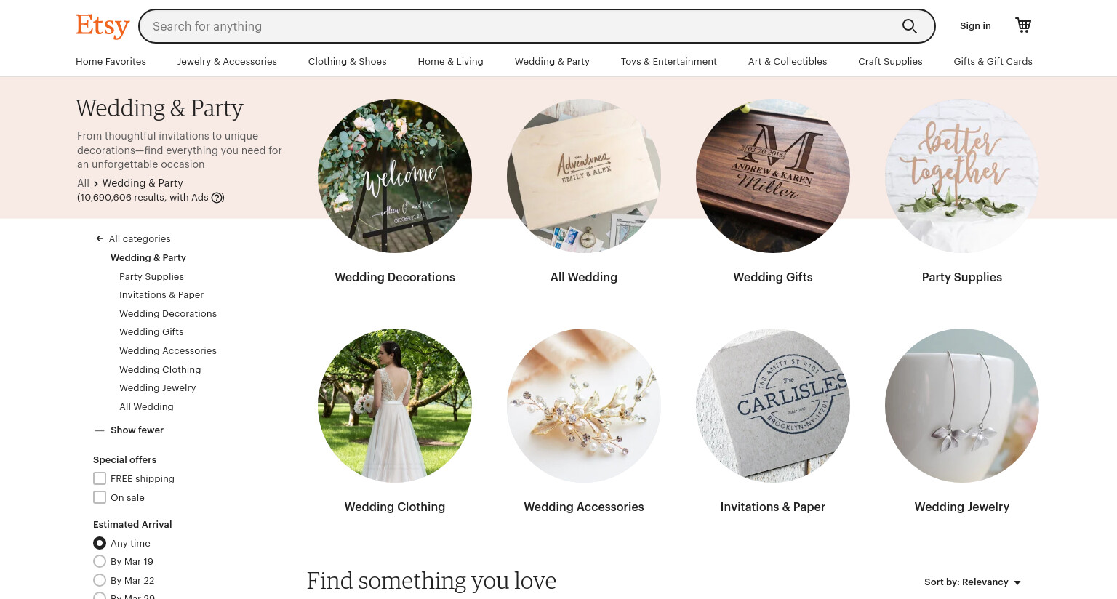Click the All categories back arrow

coord(100,238)
